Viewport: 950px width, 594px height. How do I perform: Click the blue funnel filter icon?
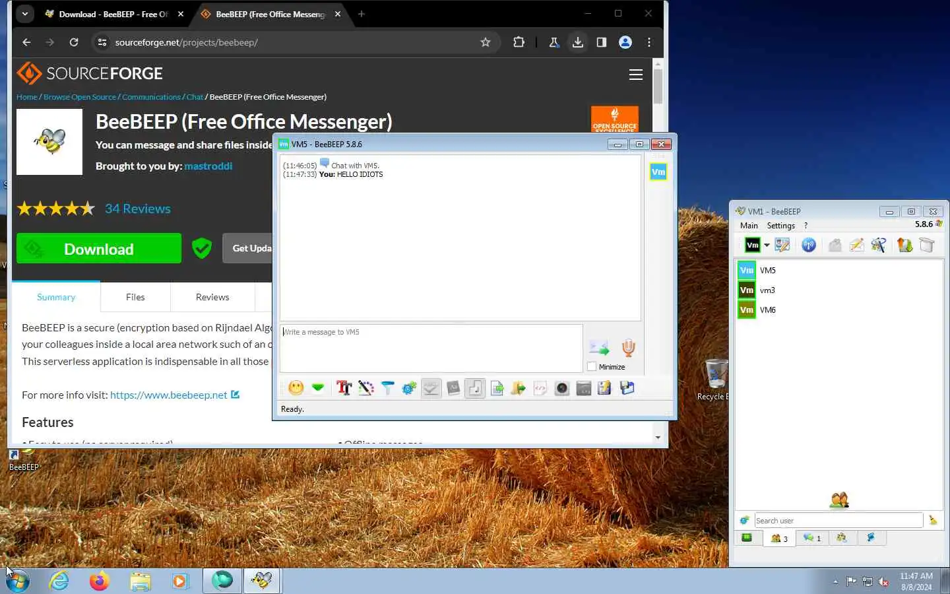(388, 388)
